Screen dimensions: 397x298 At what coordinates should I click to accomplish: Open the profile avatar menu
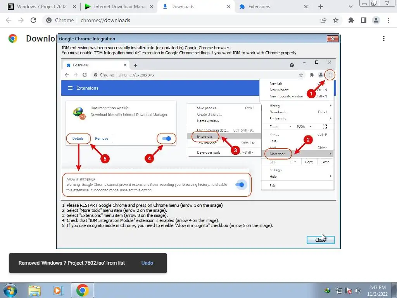(376, 20)
